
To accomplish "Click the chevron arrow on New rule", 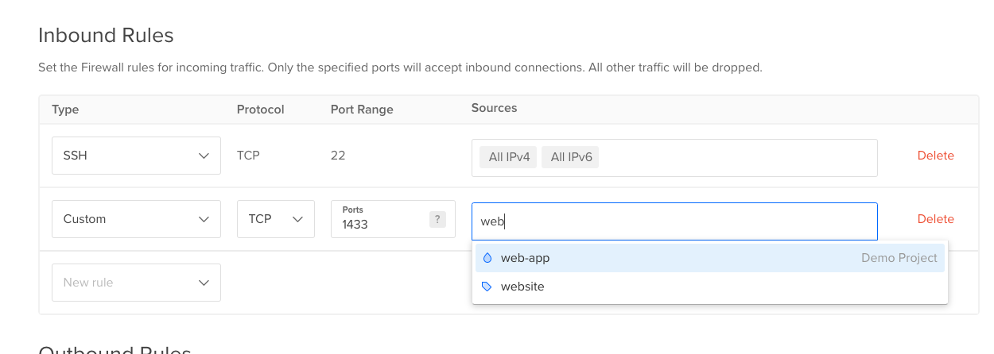I will (204, 283).
